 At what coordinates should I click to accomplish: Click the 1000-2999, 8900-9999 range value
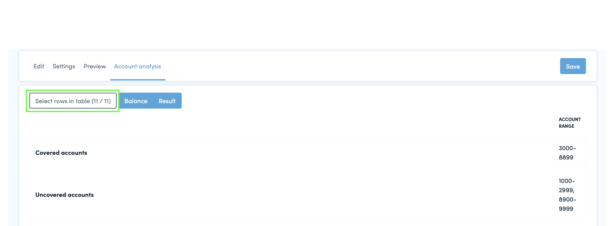pos(567,195)
